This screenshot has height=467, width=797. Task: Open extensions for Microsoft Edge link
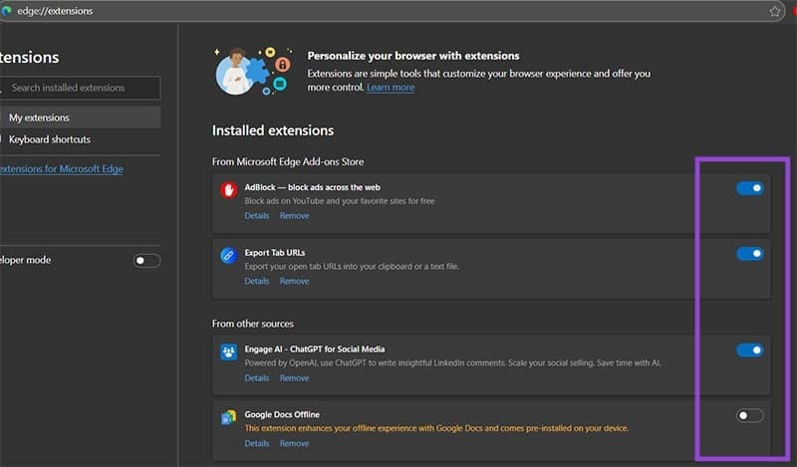[x=62, y=168]
